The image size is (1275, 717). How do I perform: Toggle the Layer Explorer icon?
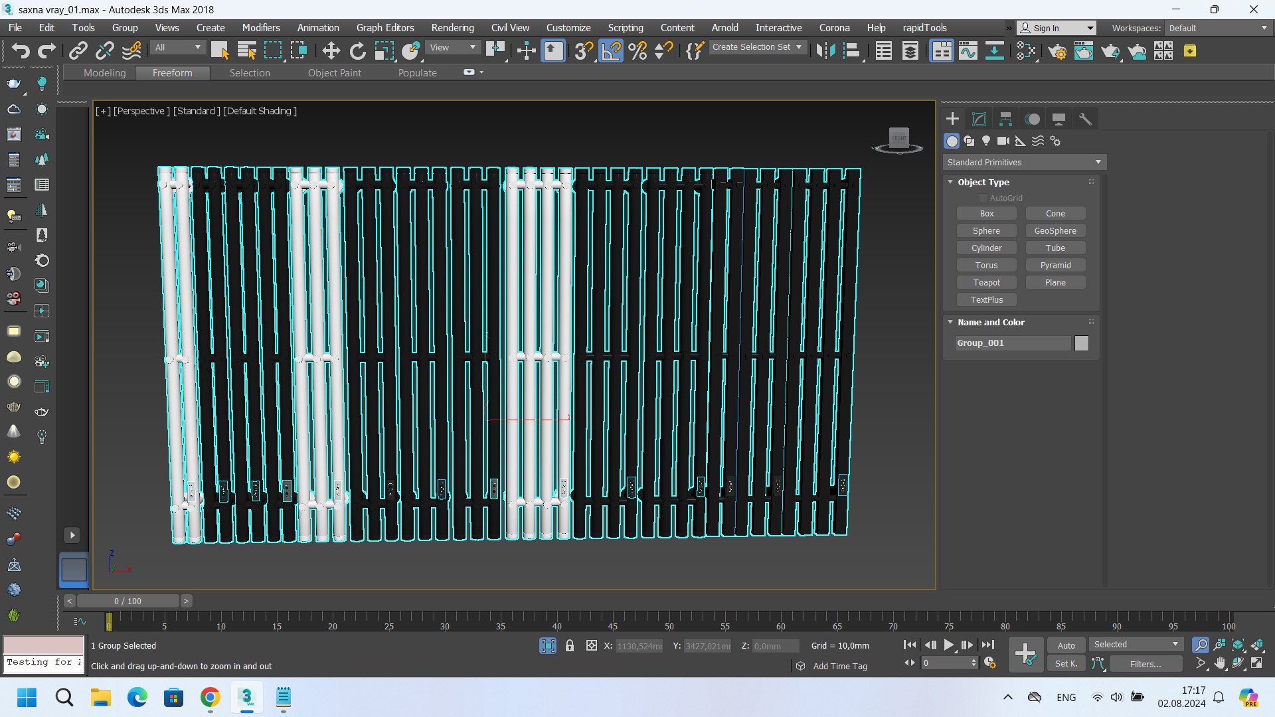click(910, 51)
